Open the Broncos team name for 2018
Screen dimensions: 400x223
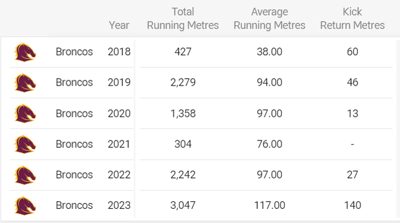click(x=74, y=52)
